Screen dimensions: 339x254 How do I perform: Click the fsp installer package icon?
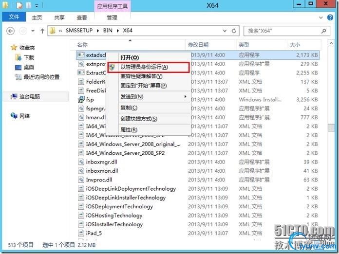(x=81, y=99)
